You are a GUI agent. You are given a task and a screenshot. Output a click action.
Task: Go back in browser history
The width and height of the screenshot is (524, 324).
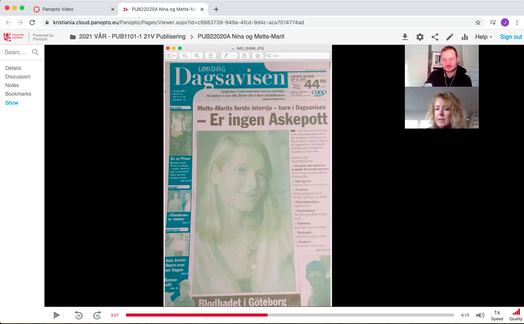(x=9, y=22)
